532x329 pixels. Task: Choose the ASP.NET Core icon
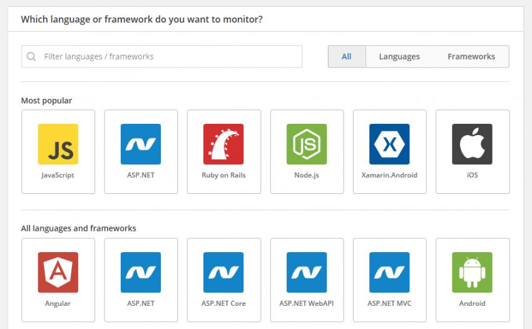tap(223, 272)
